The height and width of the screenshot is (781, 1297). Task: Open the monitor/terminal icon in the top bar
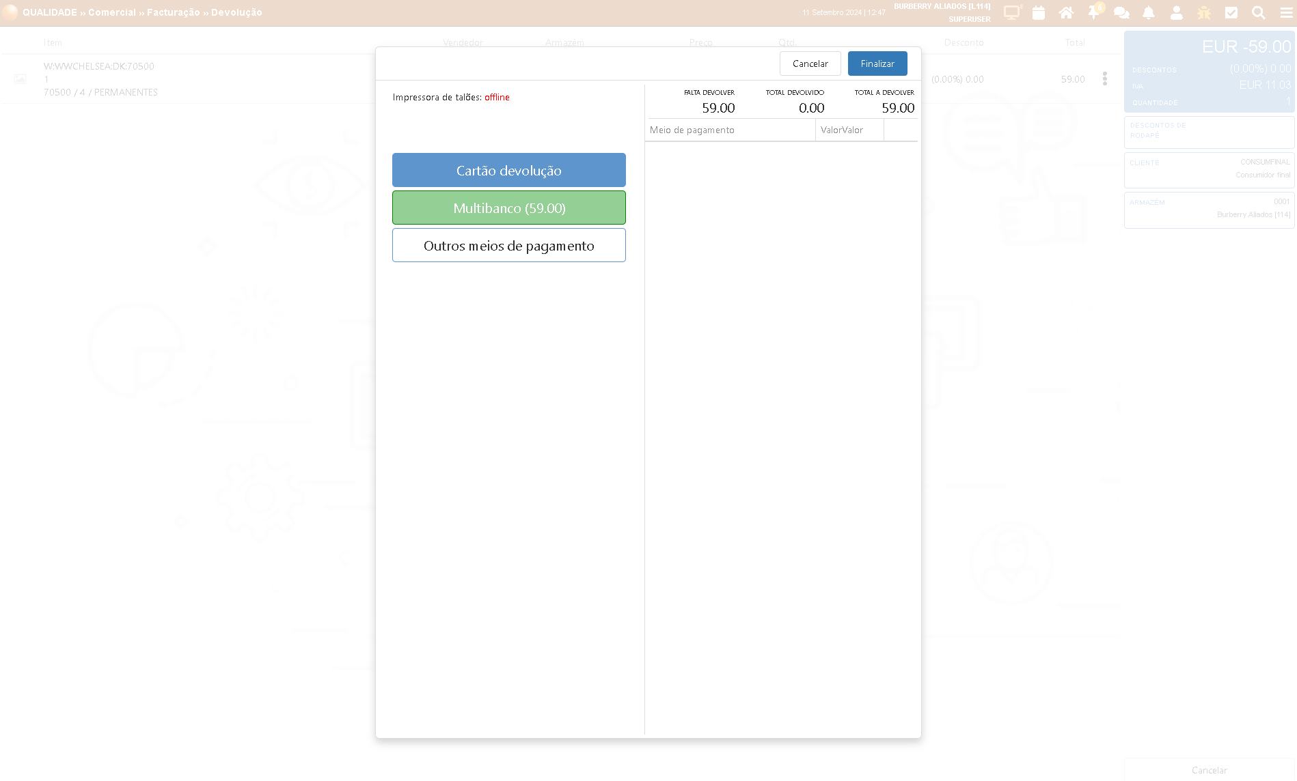click(x=1011, y=12)
